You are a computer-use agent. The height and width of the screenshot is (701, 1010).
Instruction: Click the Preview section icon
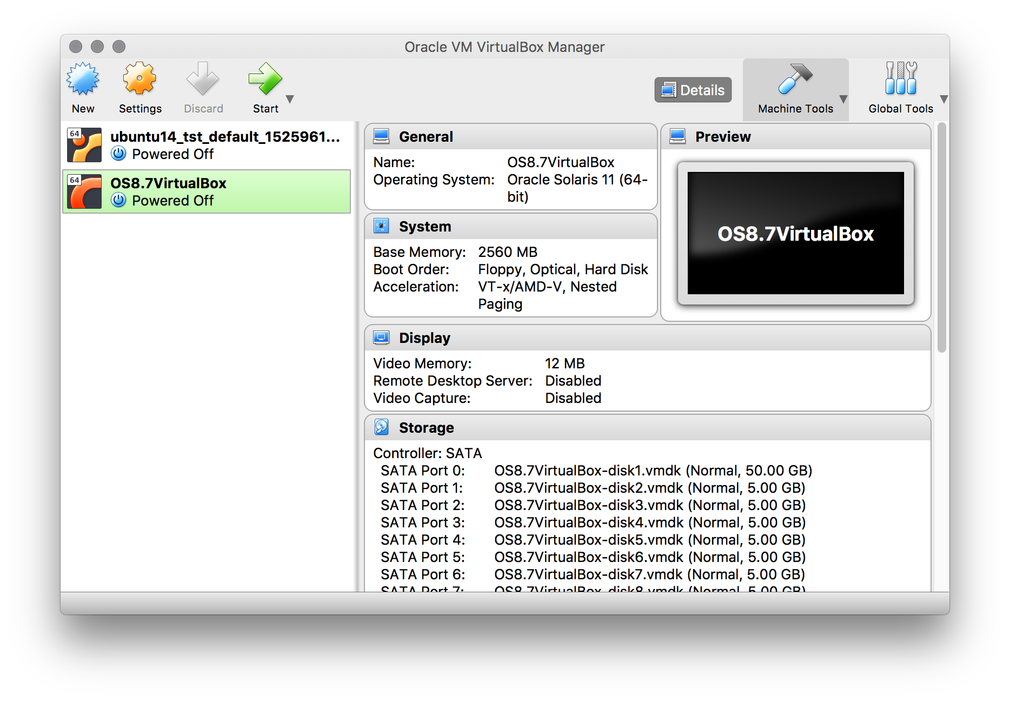pos(677,136)
